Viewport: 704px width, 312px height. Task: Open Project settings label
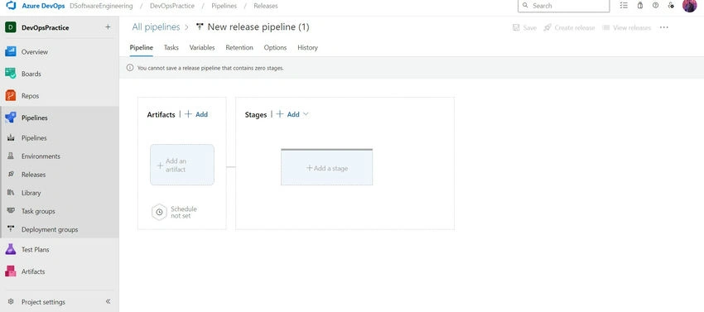click(44, 302)
